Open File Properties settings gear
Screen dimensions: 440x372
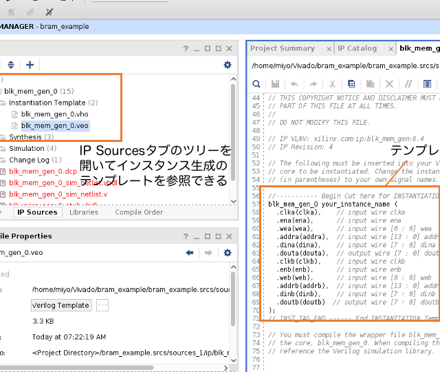pyautogui.click(x=228, y=253)
